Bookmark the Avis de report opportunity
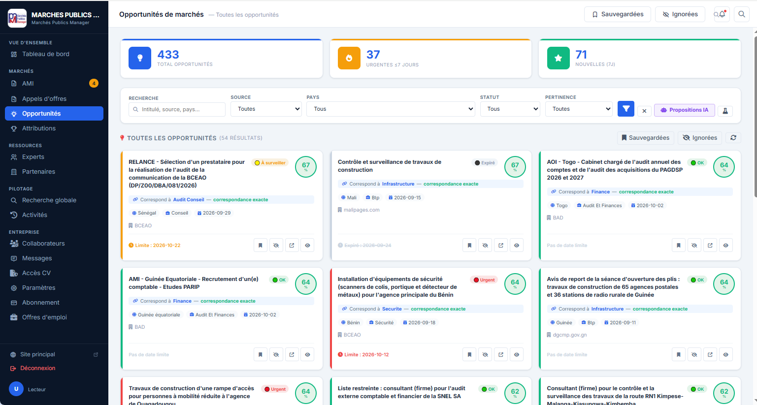 (678, 354)
